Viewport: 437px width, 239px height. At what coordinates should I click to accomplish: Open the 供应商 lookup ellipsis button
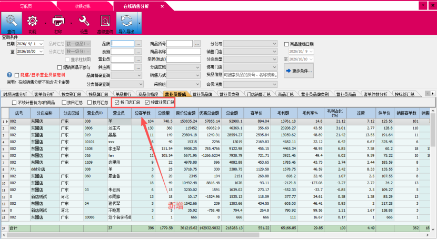click(x=138, y=67)
